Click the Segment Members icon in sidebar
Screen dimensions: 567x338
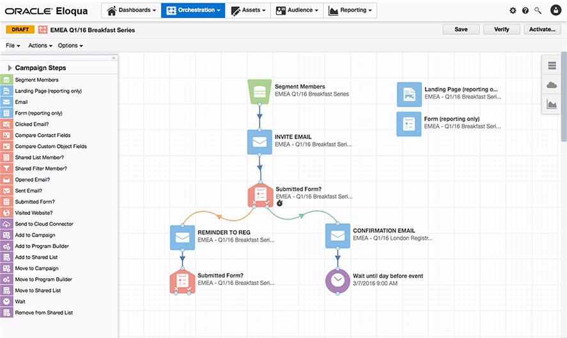(x=6, y=80)
